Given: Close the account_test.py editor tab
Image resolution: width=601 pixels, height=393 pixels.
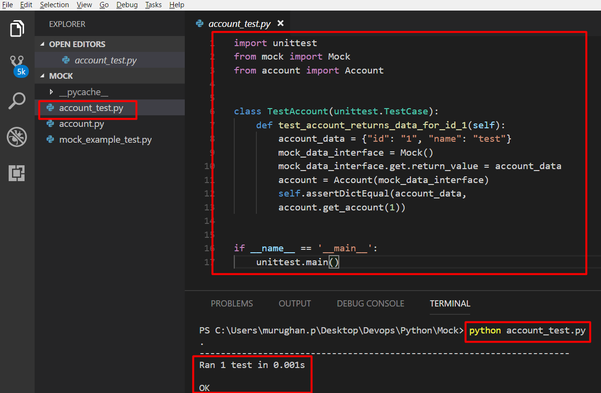Looking at the screenshot, I should click(281, 23).
